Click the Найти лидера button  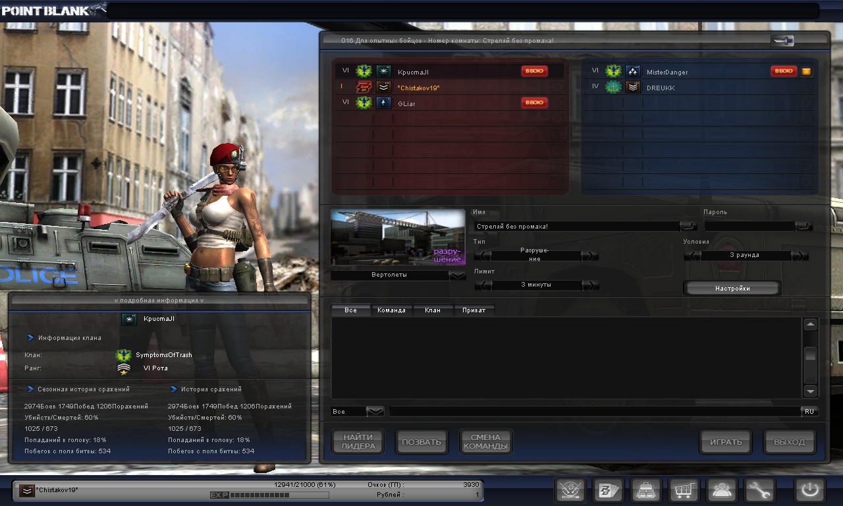(x=358, y=442)
